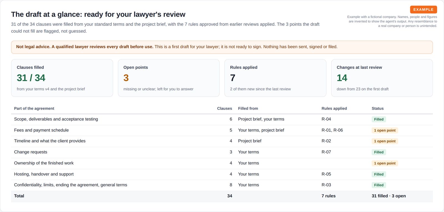This screenshot has height=212, width=444.
Task: Click the Open points count 3
Action: pos(126,78)
